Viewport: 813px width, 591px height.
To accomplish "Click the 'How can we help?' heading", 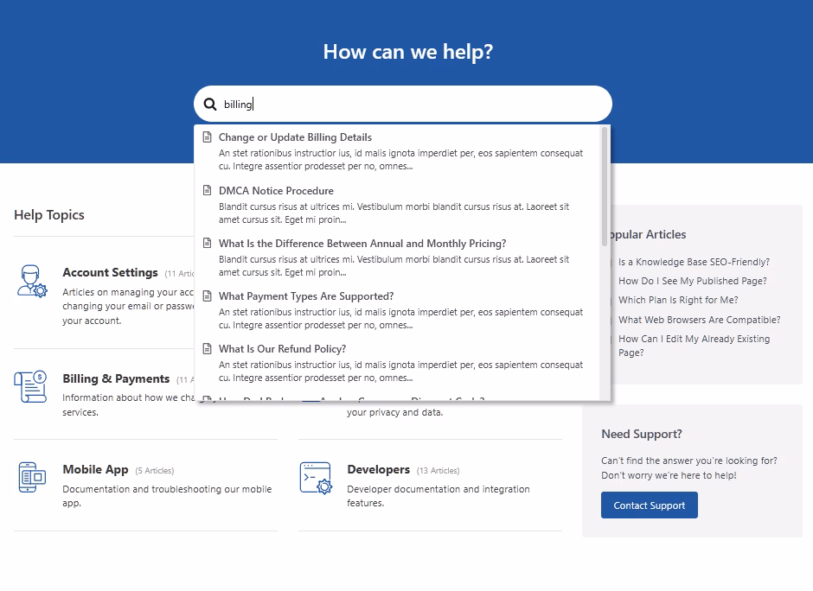I will (408, 52).
